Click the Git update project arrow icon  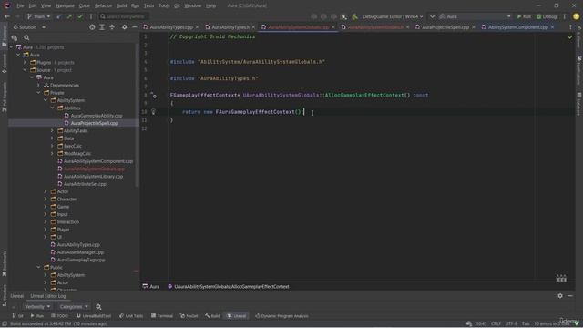(59, 16)
